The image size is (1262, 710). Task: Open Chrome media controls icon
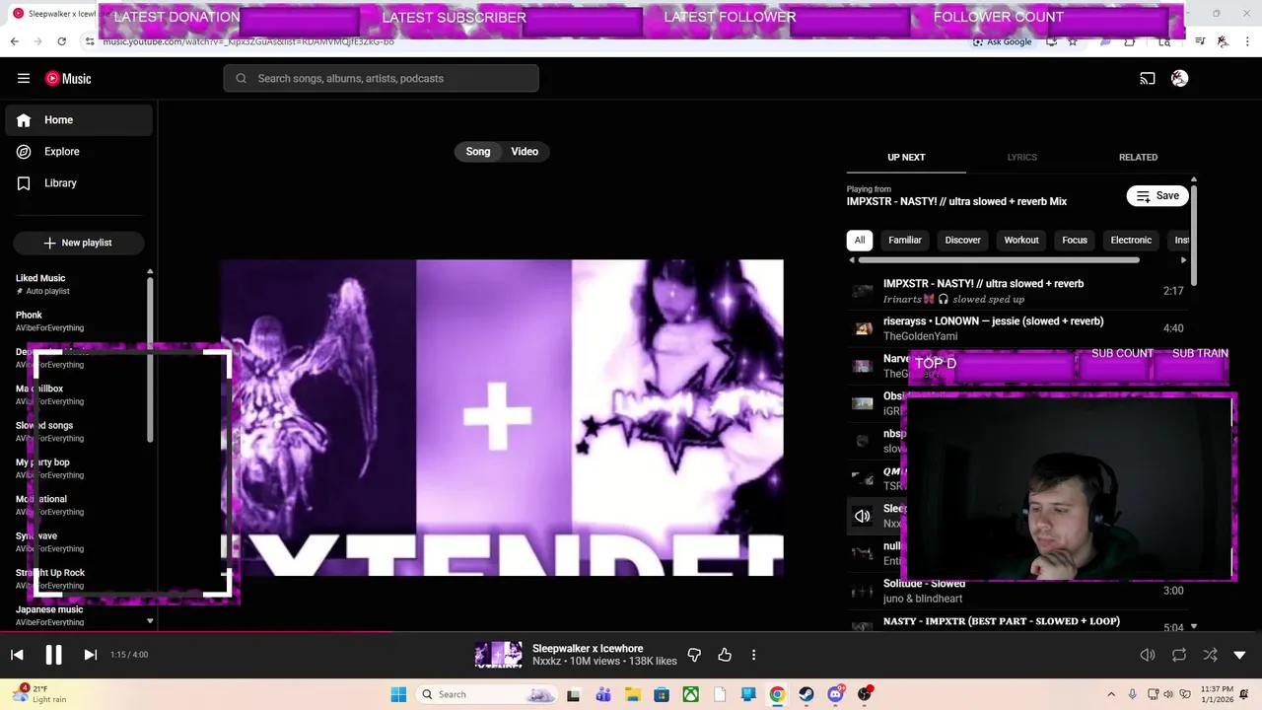pos(1200,41)
